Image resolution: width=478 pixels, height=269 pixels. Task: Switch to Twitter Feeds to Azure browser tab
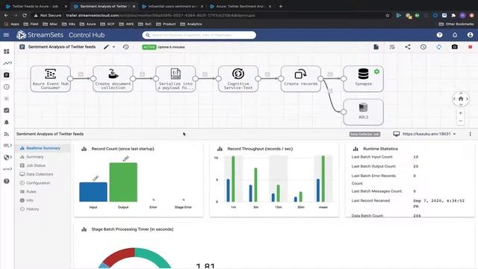click(35, 6)
